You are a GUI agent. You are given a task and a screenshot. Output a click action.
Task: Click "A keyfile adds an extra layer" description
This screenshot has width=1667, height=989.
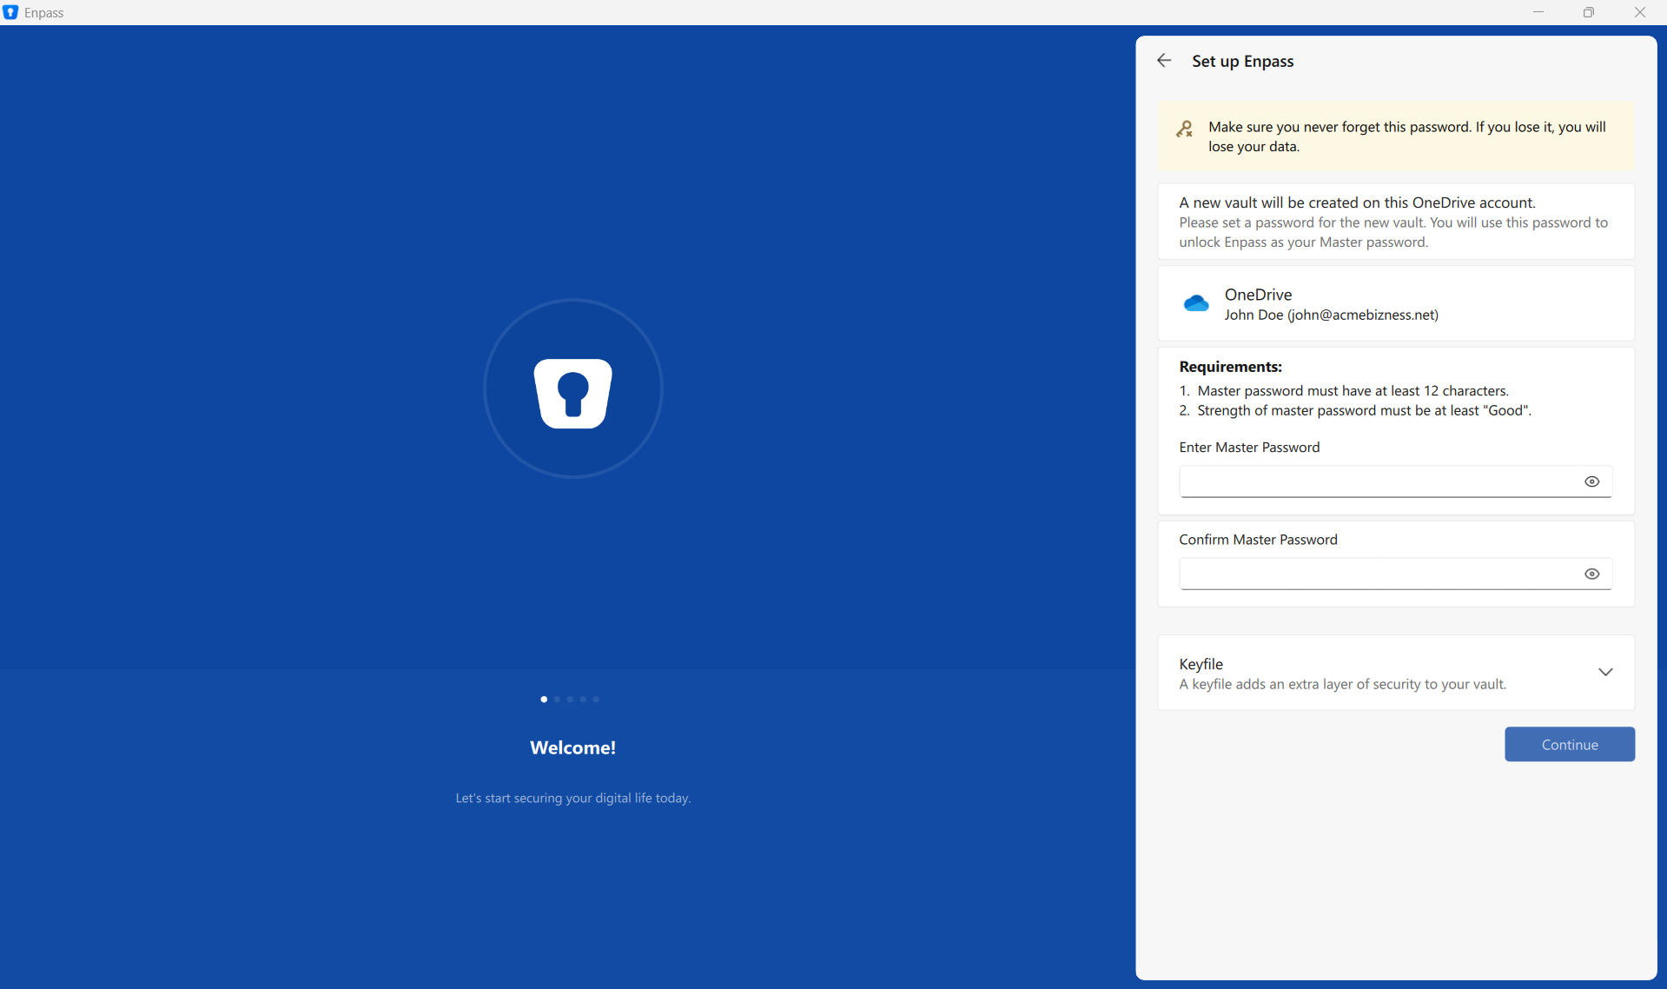click(1342, 685)
